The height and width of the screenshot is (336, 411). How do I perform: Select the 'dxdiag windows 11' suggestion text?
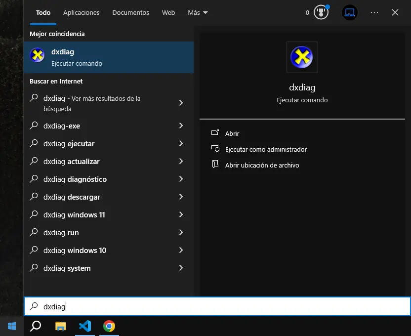74,215
